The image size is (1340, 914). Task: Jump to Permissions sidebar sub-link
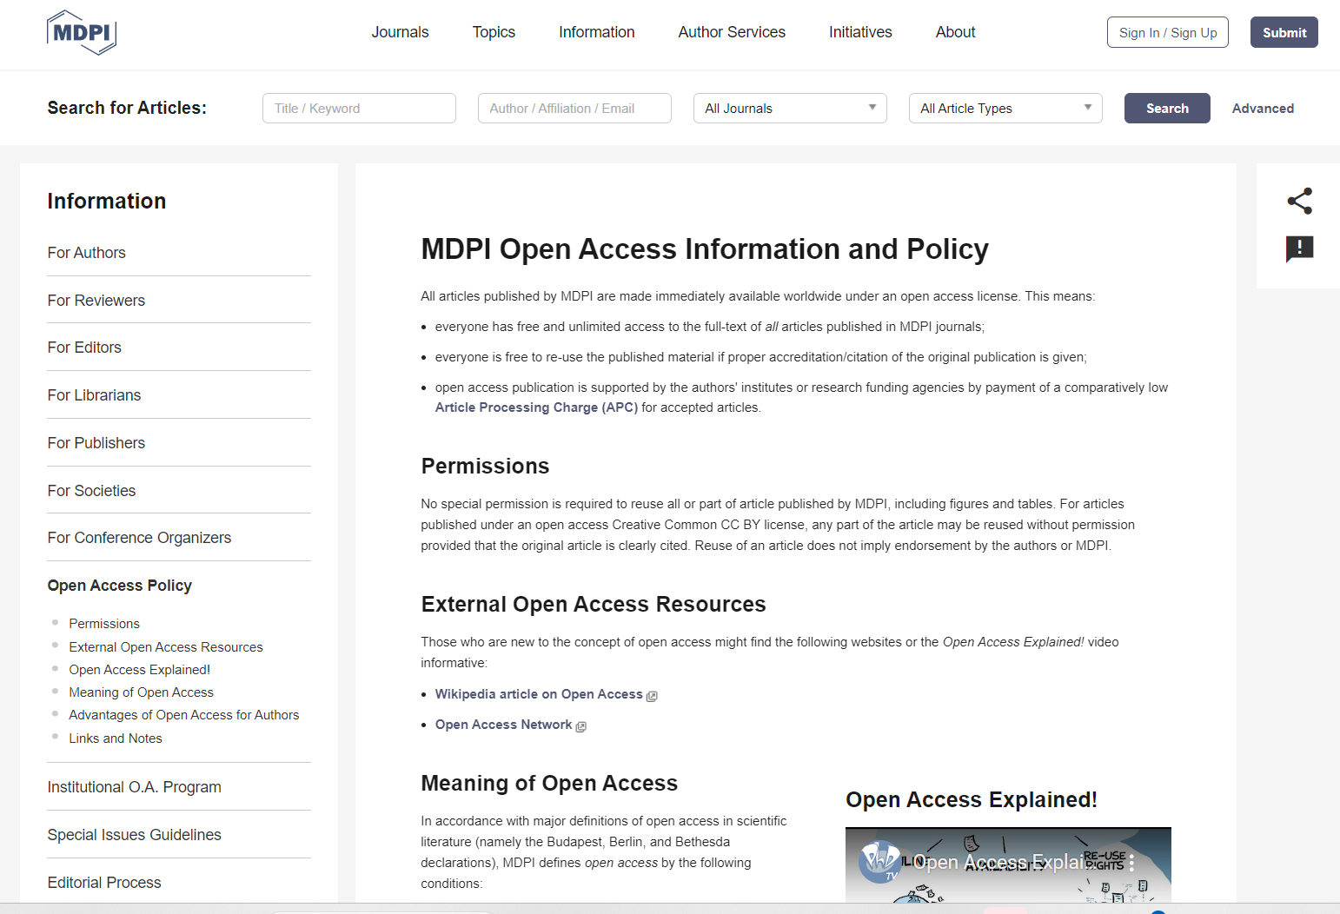coord(104,624)
